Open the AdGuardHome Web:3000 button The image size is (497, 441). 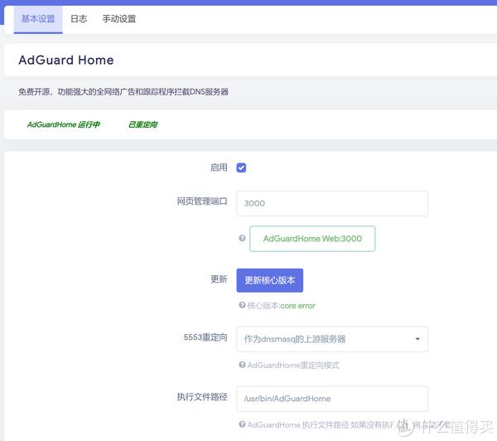[312, 239]
